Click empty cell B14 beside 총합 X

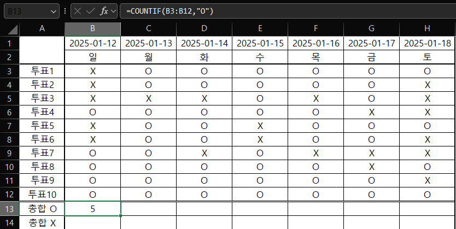point(92,222)
